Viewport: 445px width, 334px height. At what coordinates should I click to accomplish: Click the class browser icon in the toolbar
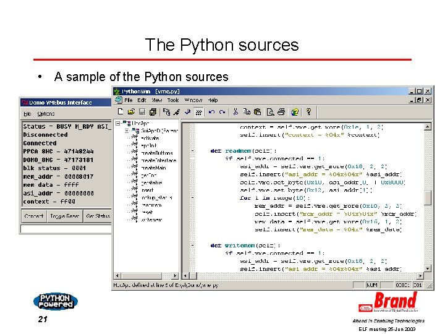(166, 112)
